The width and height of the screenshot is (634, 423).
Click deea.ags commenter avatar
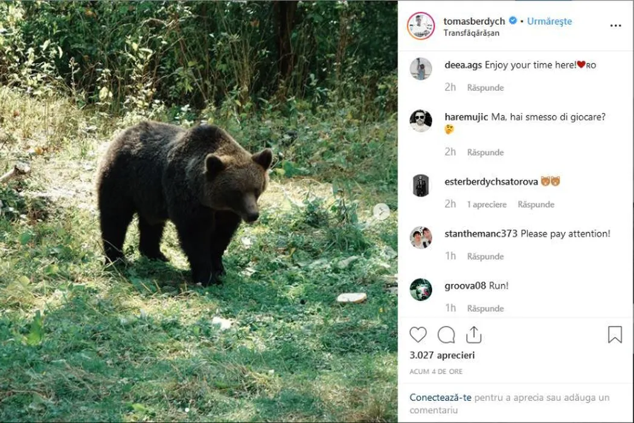pos(421,69)
